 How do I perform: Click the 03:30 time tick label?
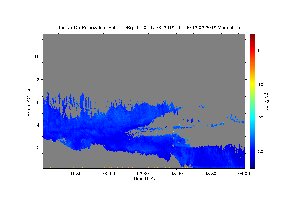(x=210, y=174)
